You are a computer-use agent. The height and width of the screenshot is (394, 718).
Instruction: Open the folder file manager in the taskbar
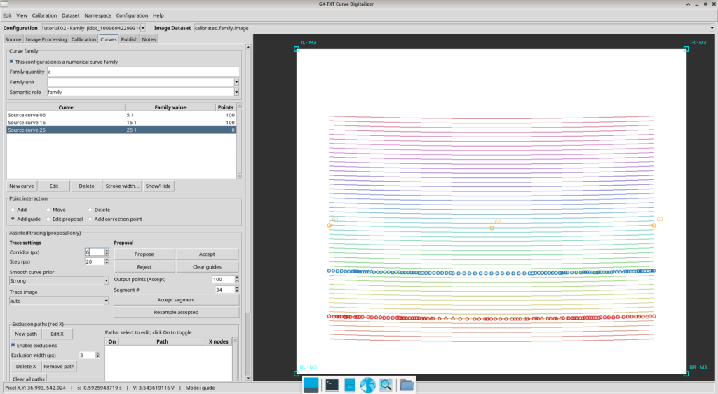[x=406, y=385]
